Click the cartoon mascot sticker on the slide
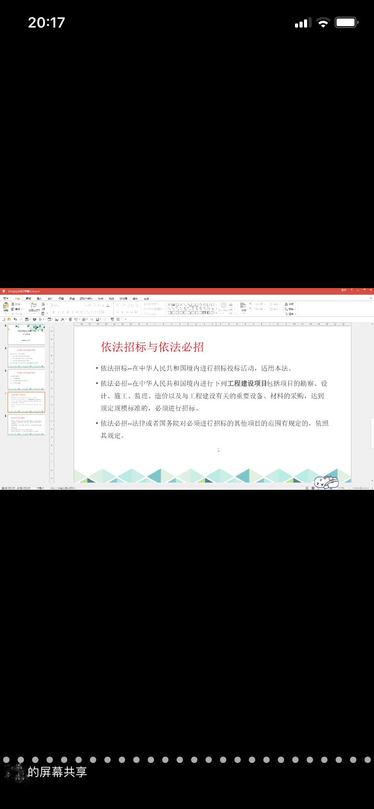Viewport: 374px width, 809px height. click(326, 482)
